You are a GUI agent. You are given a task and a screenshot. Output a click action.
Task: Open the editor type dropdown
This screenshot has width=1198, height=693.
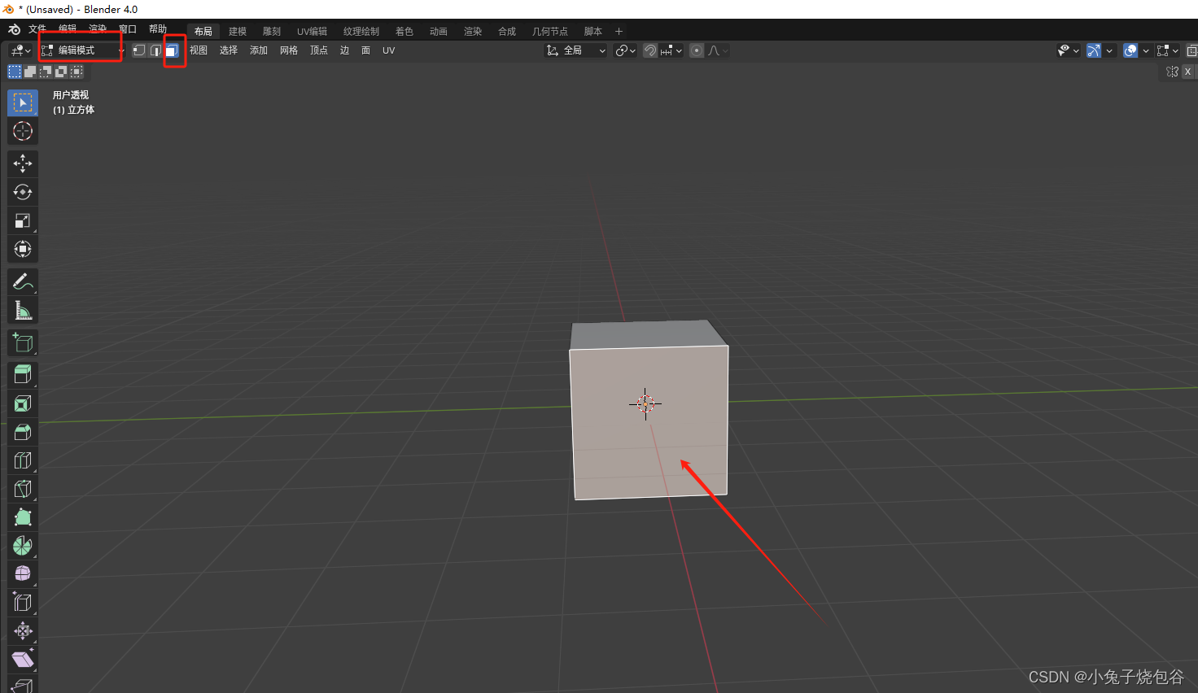21,50
